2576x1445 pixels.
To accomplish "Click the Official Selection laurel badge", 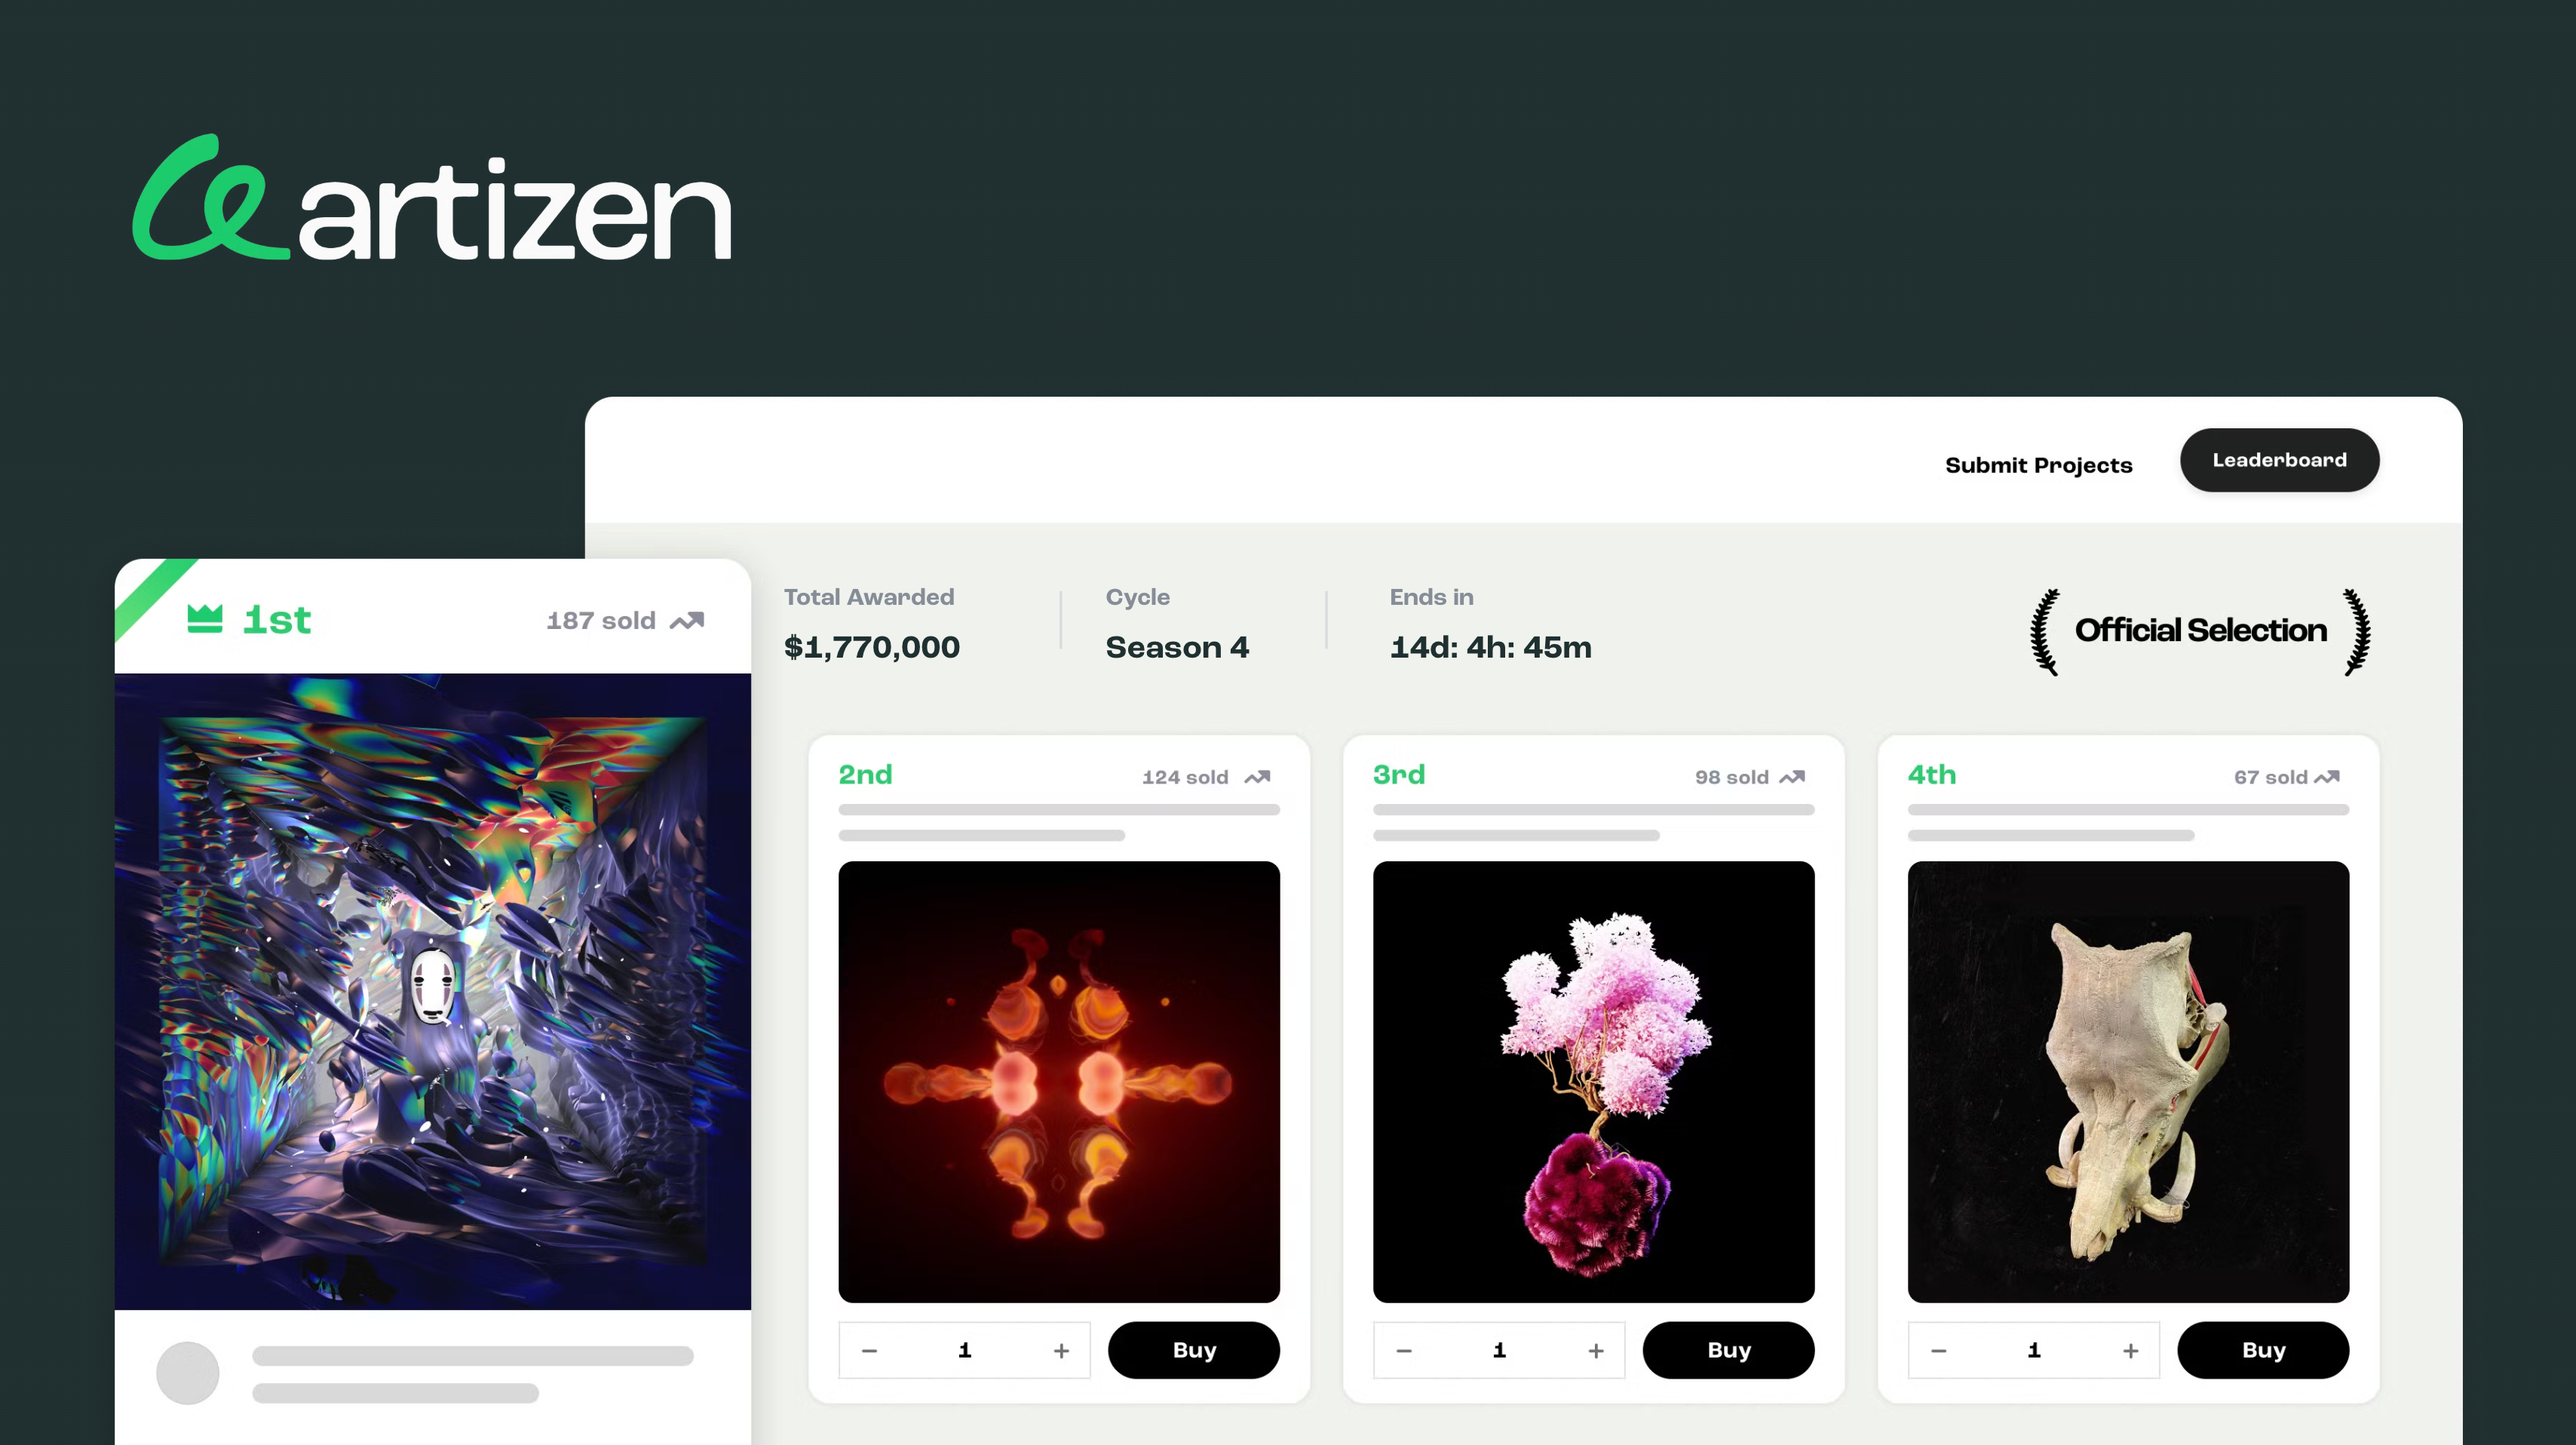I will click(2200, 631).
